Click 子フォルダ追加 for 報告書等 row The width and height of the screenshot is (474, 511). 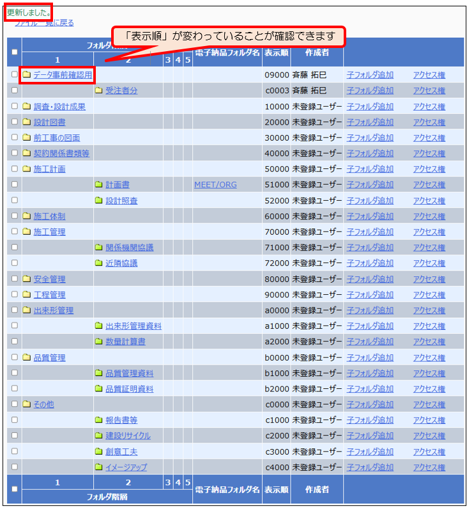[x=370, y=420]
